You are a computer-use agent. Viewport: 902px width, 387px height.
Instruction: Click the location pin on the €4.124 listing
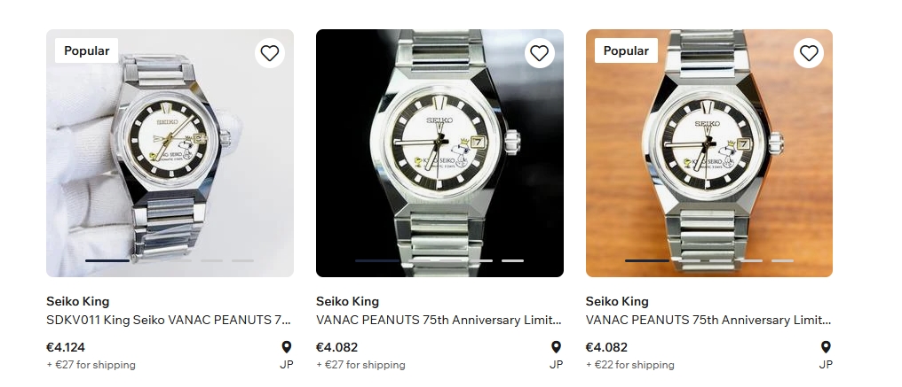tap(287, 347)
